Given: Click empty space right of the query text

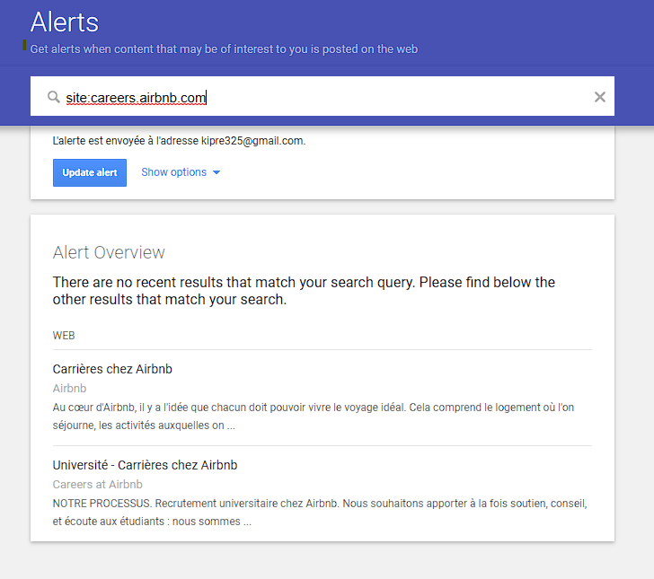Looking at the screenshot, I should coord(396,97).
